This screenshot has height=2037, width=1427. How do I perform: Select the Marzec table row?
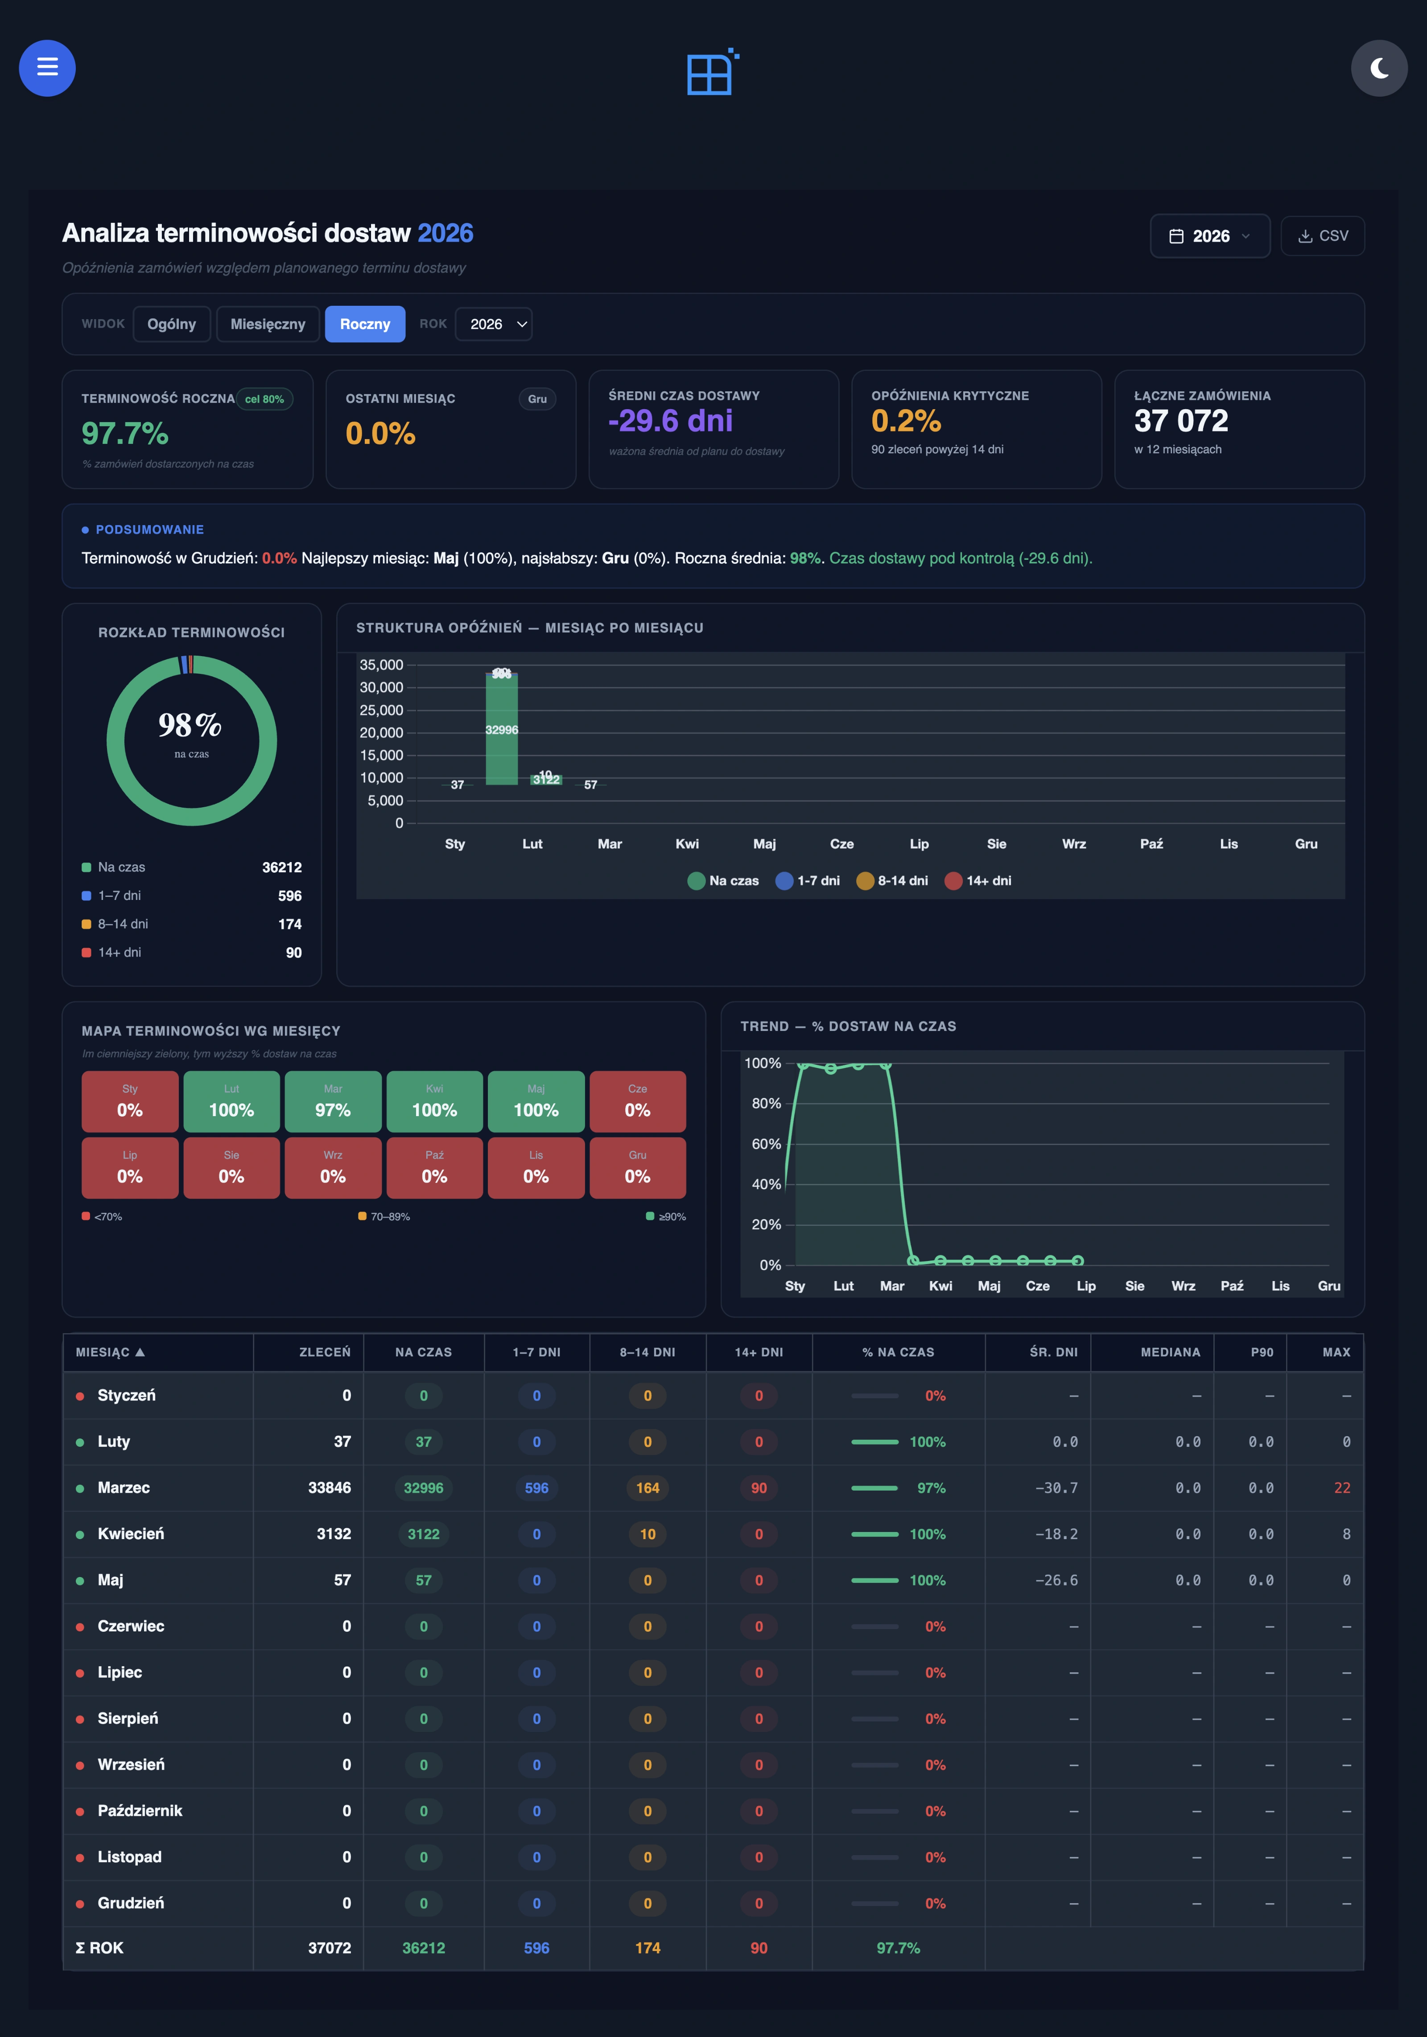point(713,1488)
